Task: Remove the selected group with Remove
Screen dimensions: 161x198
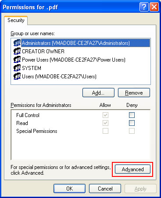Action: (x=134, y=93)
